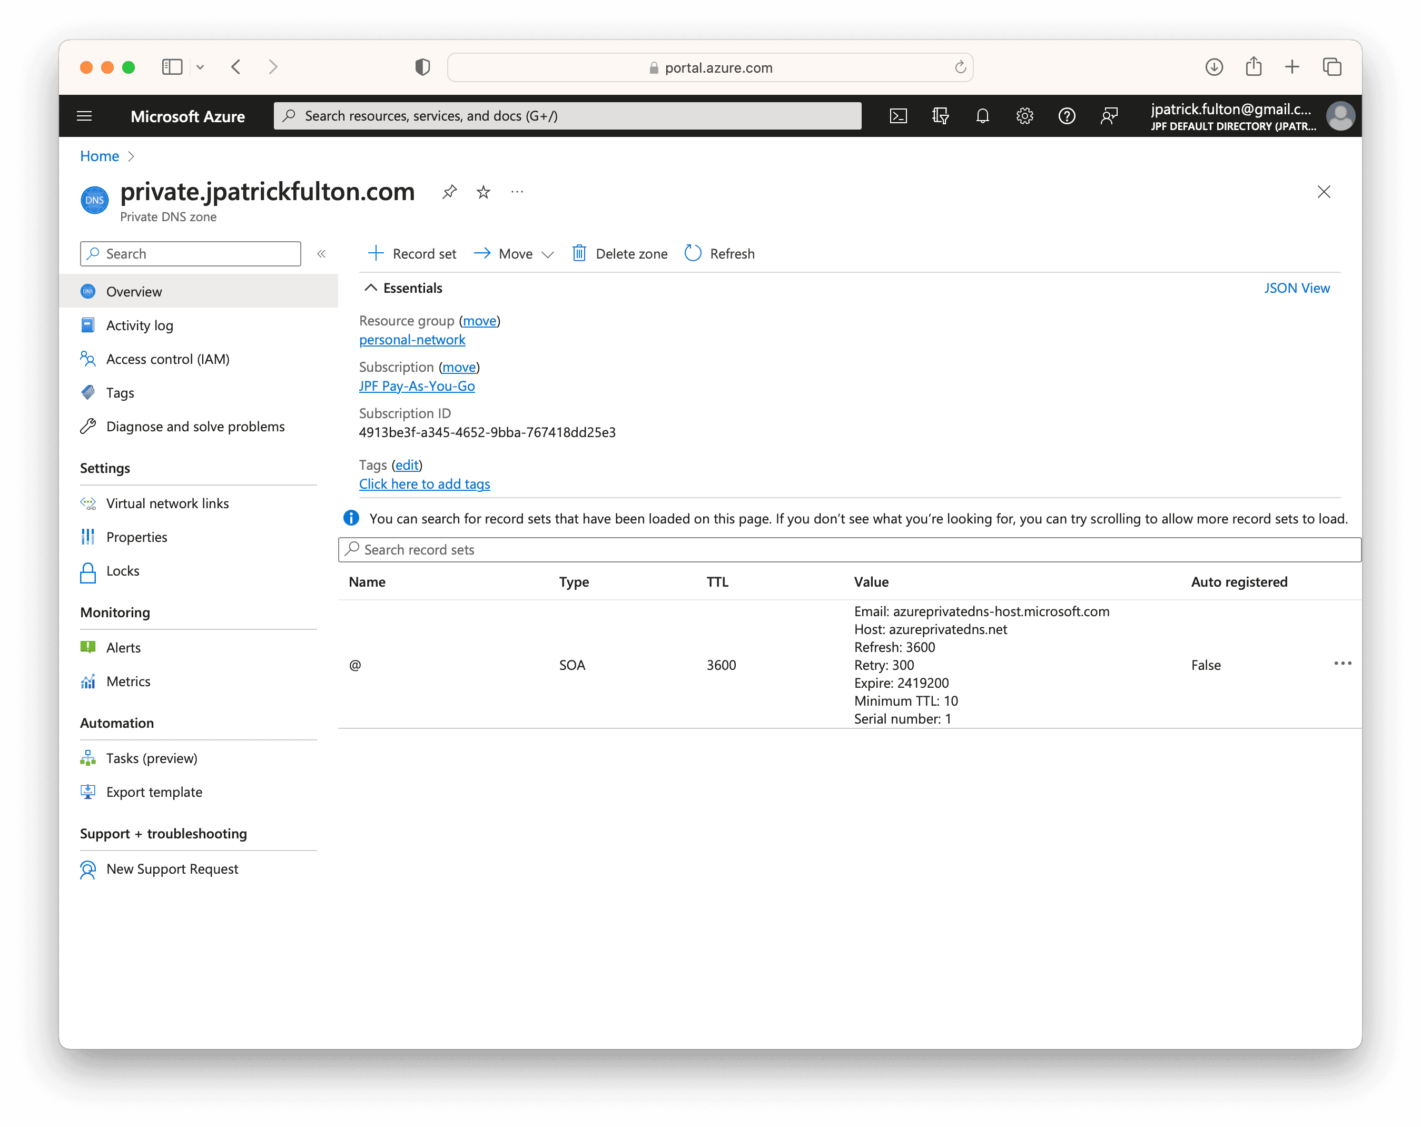Click here to add tags link
1421x1127 pixels.
pos(425,484)
